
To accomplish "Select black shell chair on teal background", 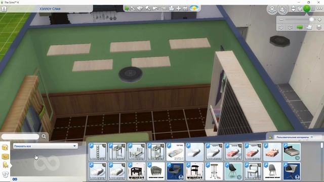I will [233, 171].
